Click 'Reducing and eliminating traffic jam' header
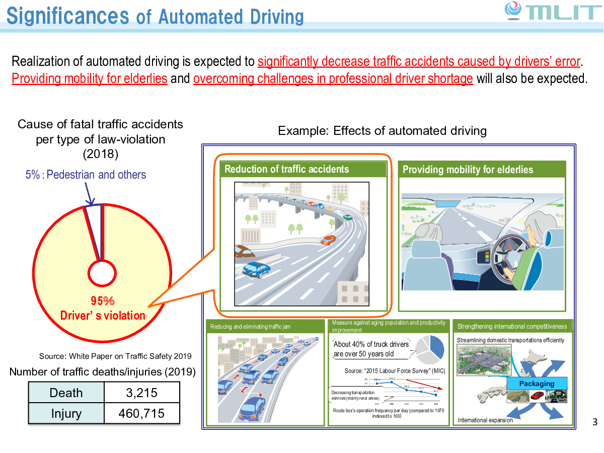This screenshot has height=453, width=604. [264, 327]
